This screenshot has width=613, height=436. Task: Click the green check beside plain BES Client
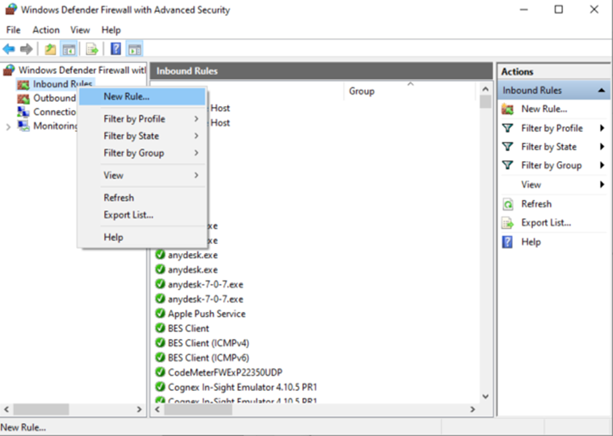pyautogui.click(x=160, y=328)
